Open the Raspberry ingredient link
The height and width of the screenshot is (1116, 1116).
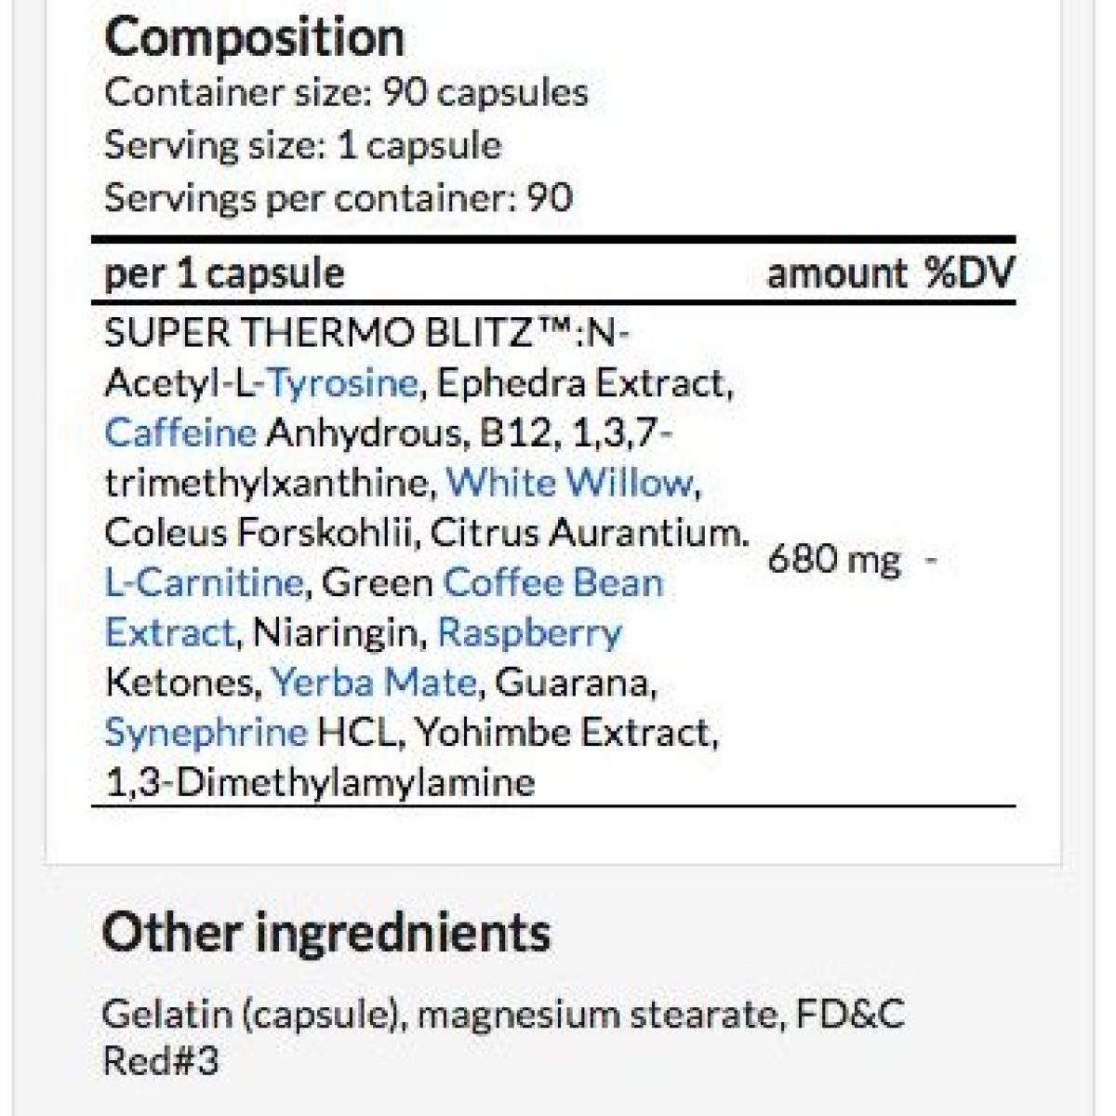pyautogui.click(x=529, y=634)
